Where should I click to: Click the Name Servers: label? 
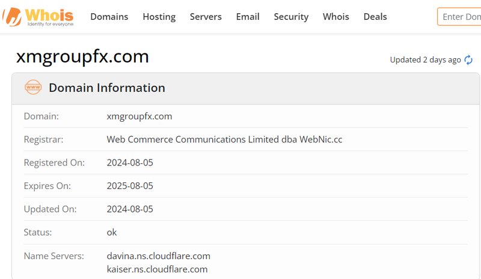[x=54, y=256]
